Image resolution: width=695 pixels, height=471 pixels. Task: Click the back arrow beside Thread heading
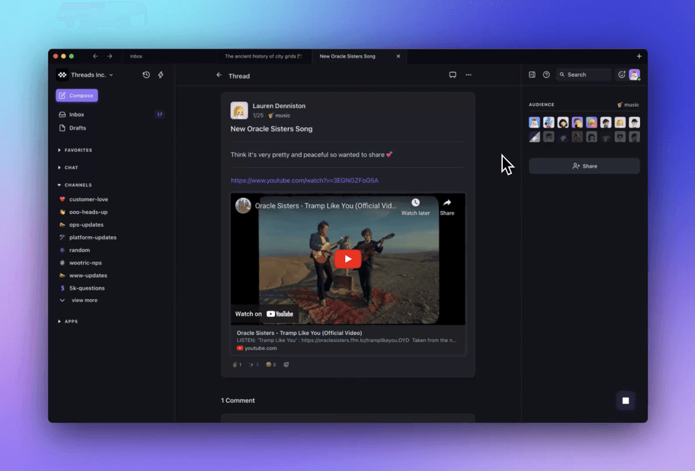(x=219, y=75)
